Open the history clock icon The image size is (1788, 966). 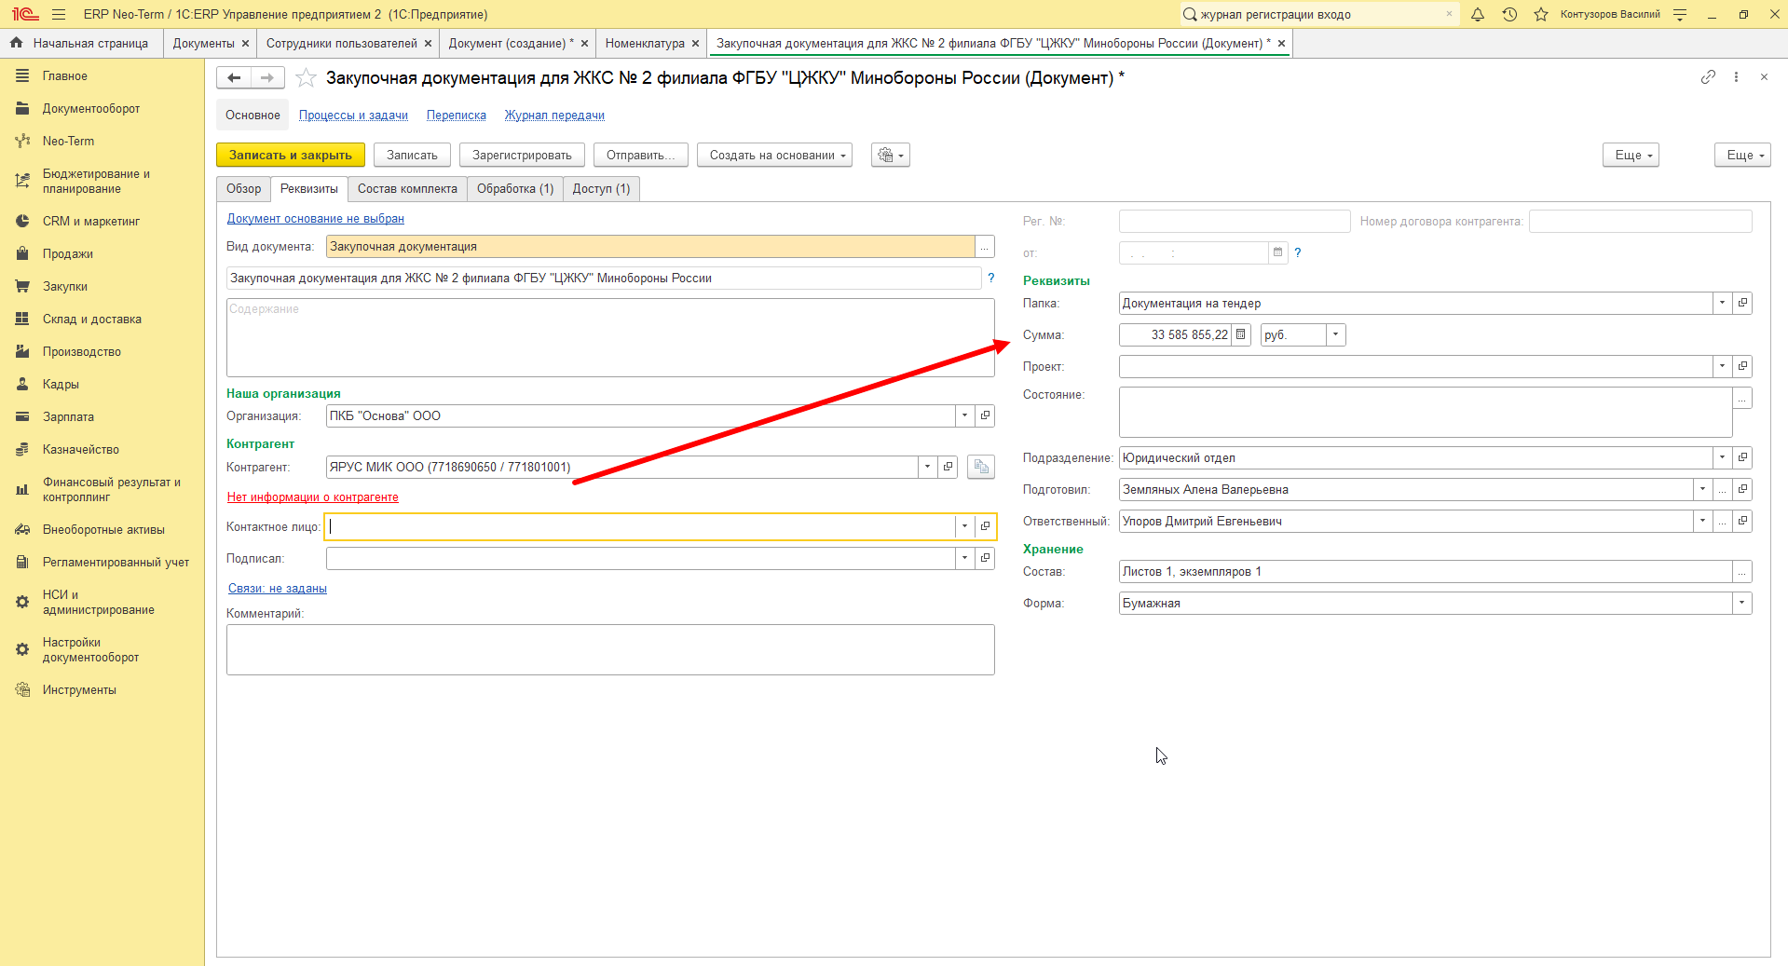[x=1509, y=14]
